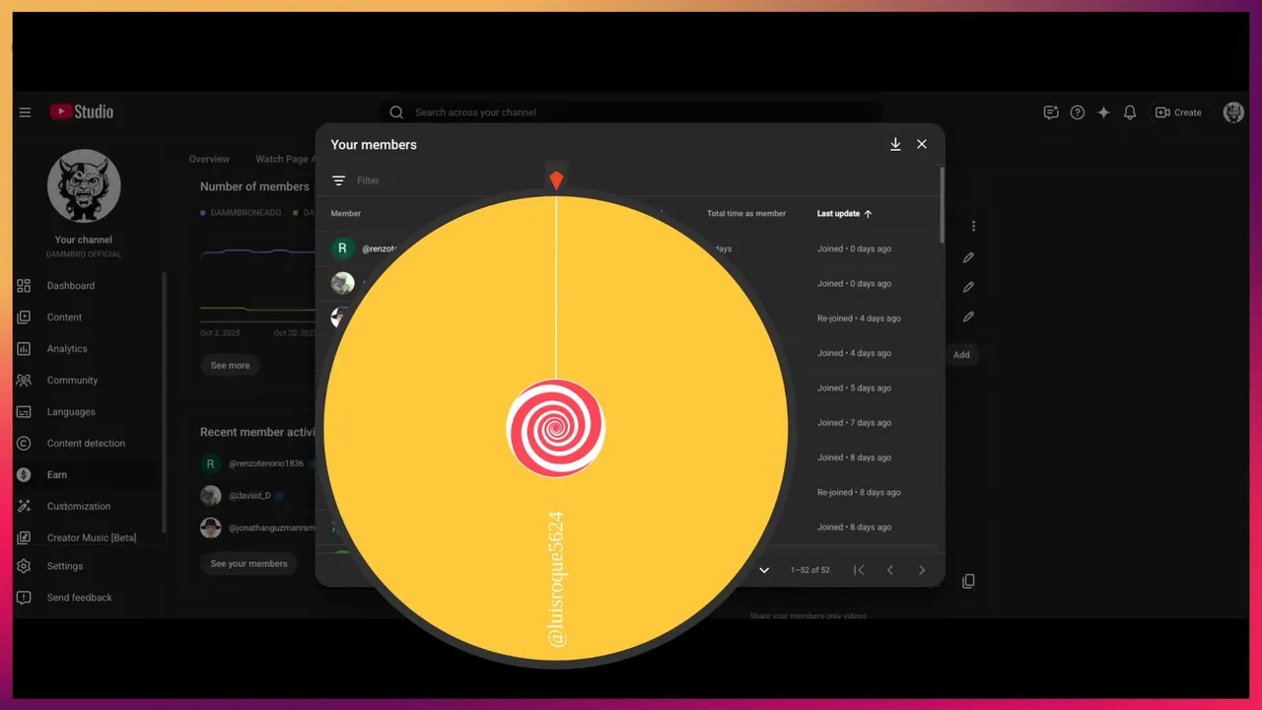The width and height of the screenshot is (1262, 710).
Task: Click the channel profile picture in sidebar
Action: (x=84, y=186)
